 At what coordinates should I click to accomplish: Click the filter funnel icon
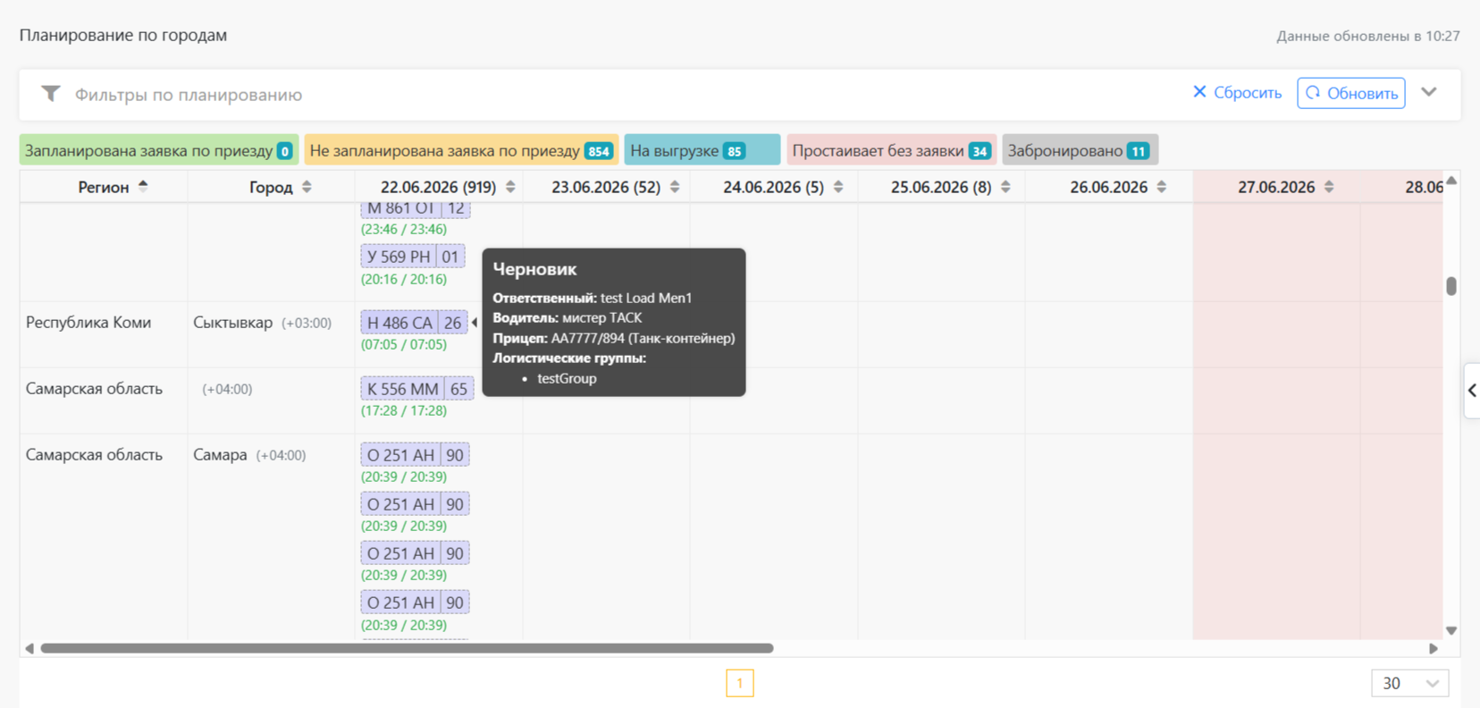click(51, 94)
